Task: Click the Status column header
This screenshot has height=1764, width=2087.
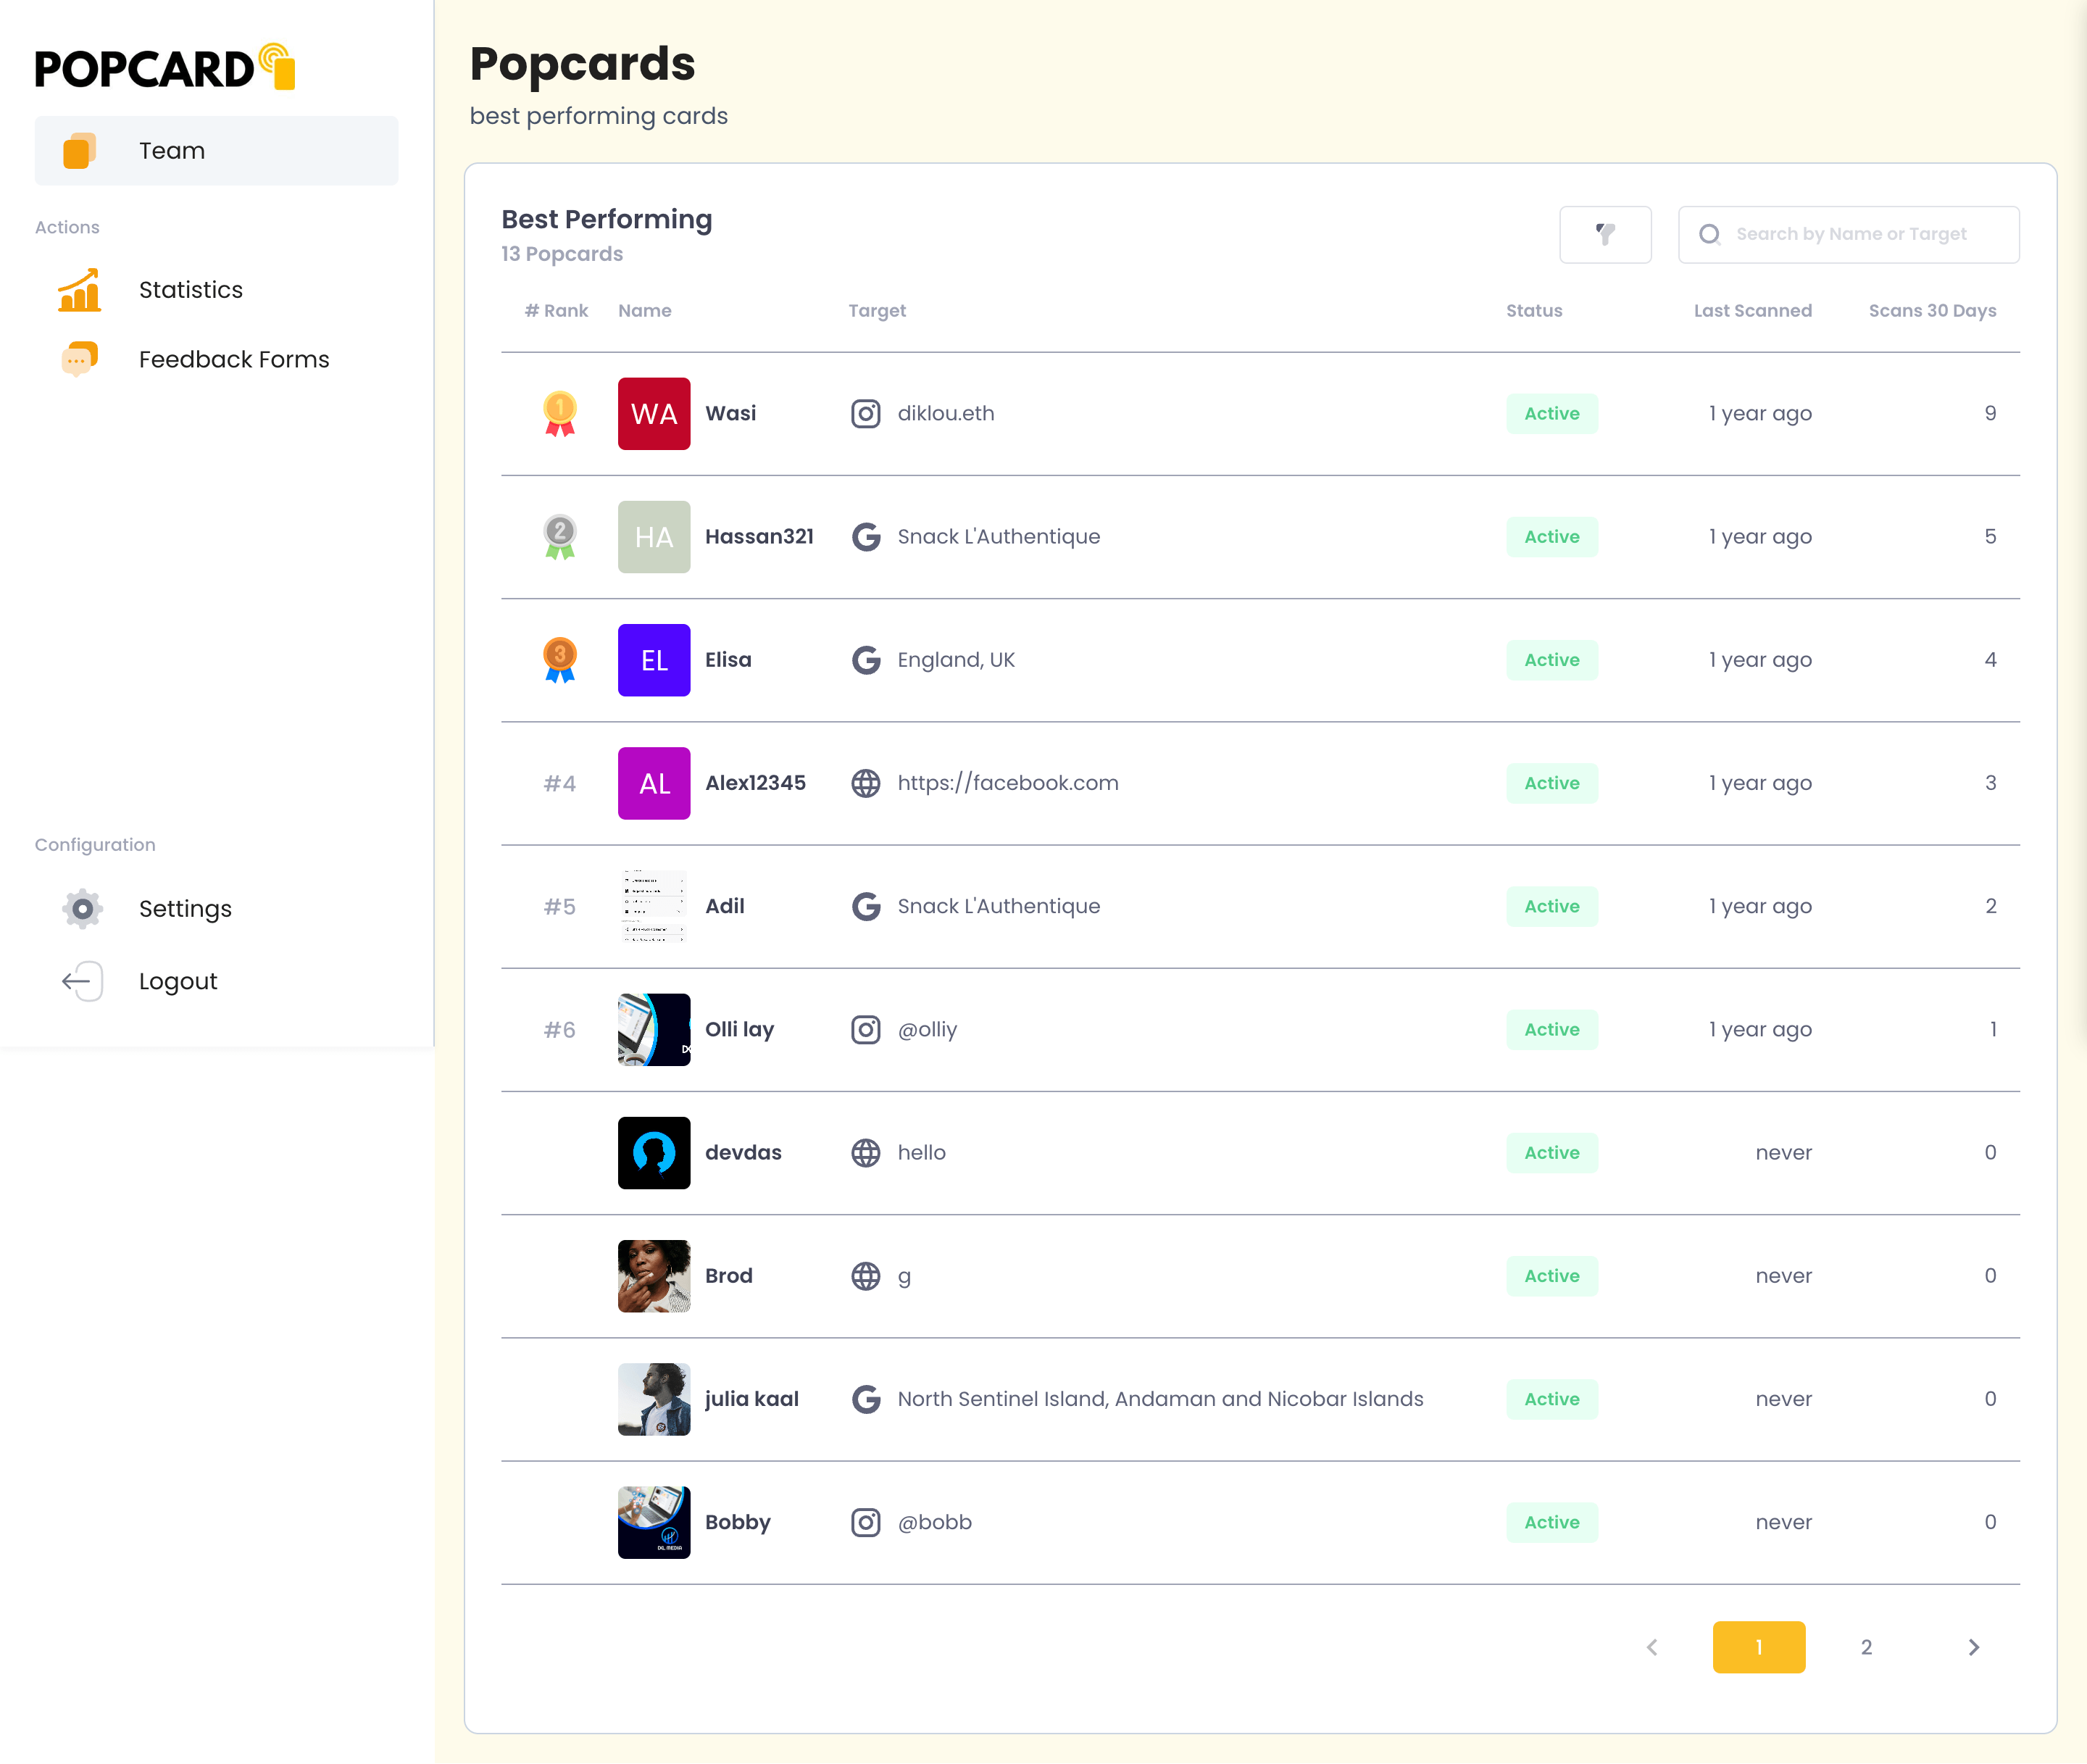Action: click(x=1534, y=311)
